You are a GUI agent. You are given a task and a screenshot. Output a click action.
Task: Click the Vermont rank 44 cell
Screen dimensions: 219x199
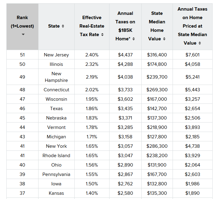(x=22, y=127)
